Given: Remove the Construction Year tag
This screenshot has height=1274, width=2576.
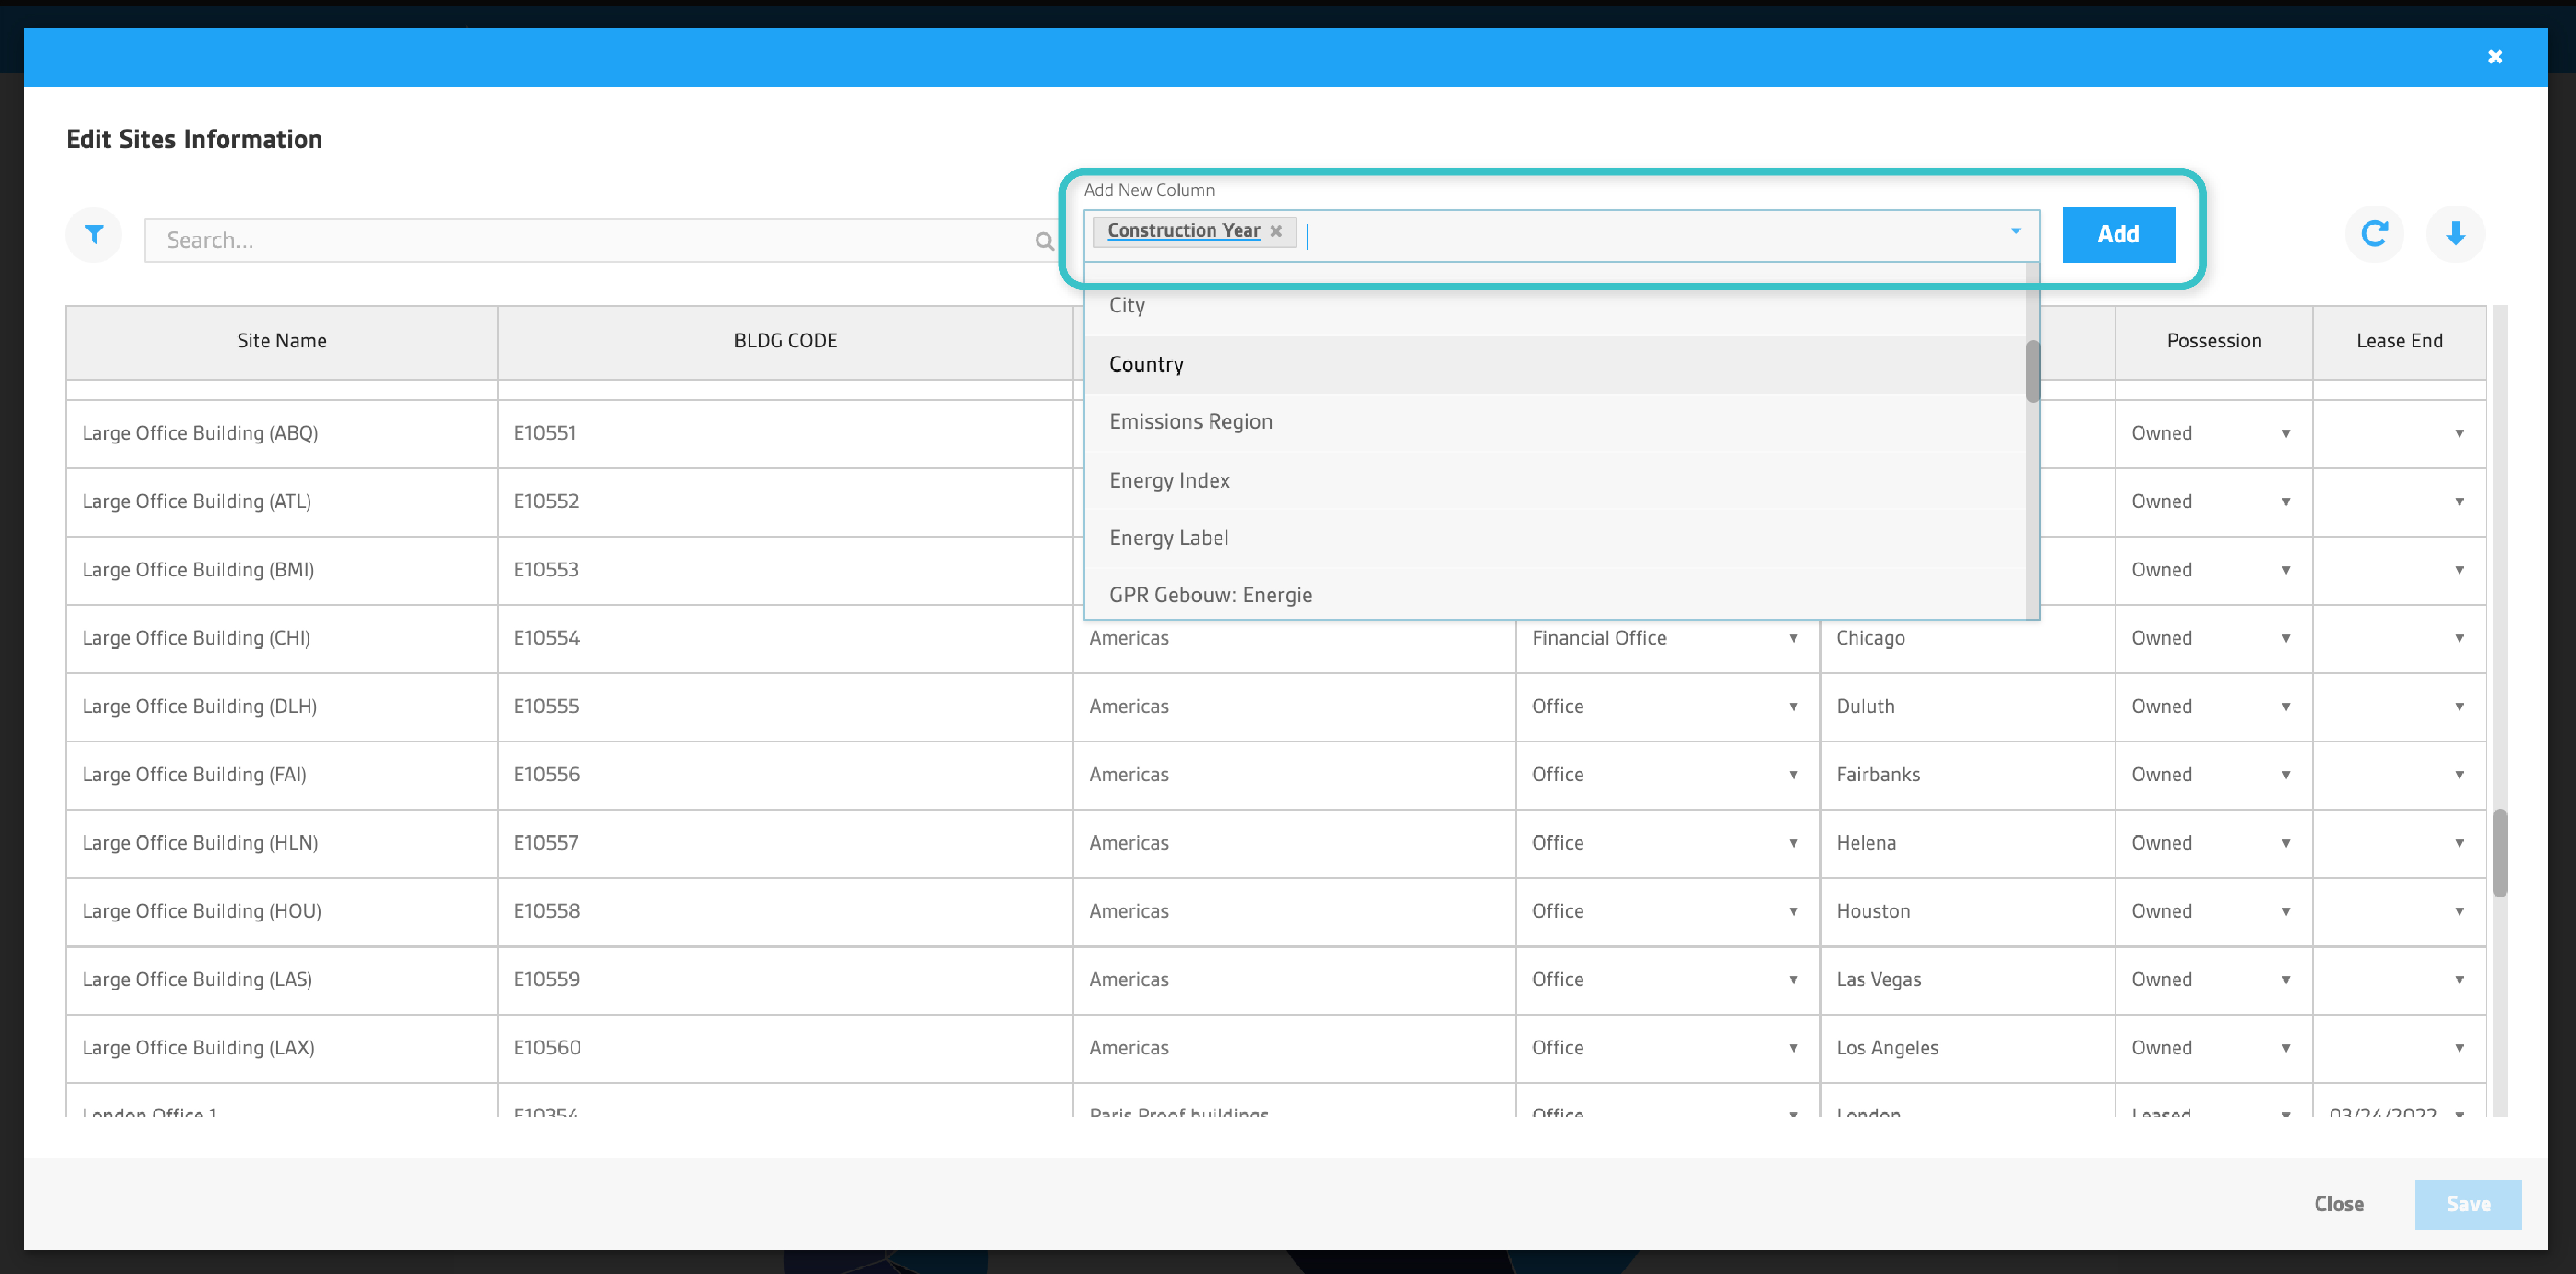Looking at the screenshot, I should 1276,231.
